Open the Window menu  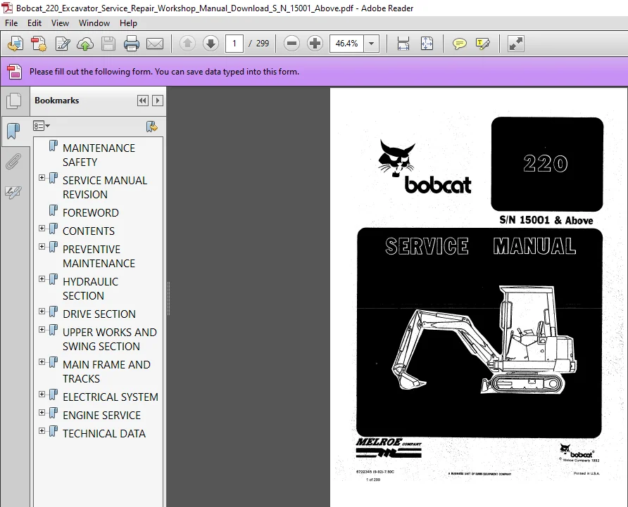(94, 23)
